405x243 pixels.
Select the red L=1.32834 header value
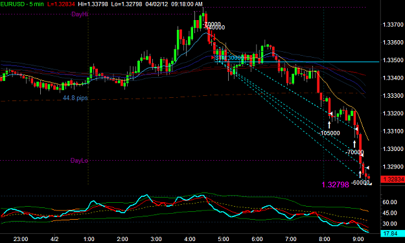(61, 4)
